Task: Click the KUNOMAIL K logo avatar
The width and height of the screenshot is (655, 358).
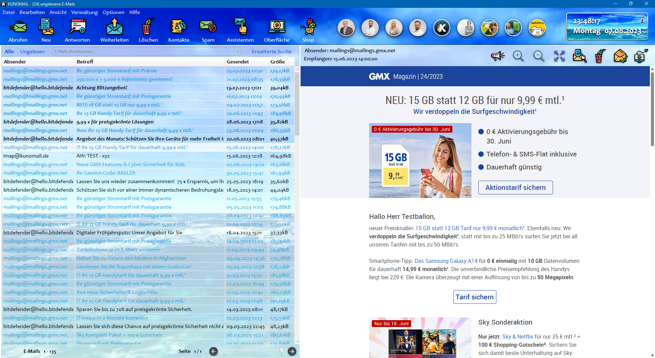Action: (442, 28)
